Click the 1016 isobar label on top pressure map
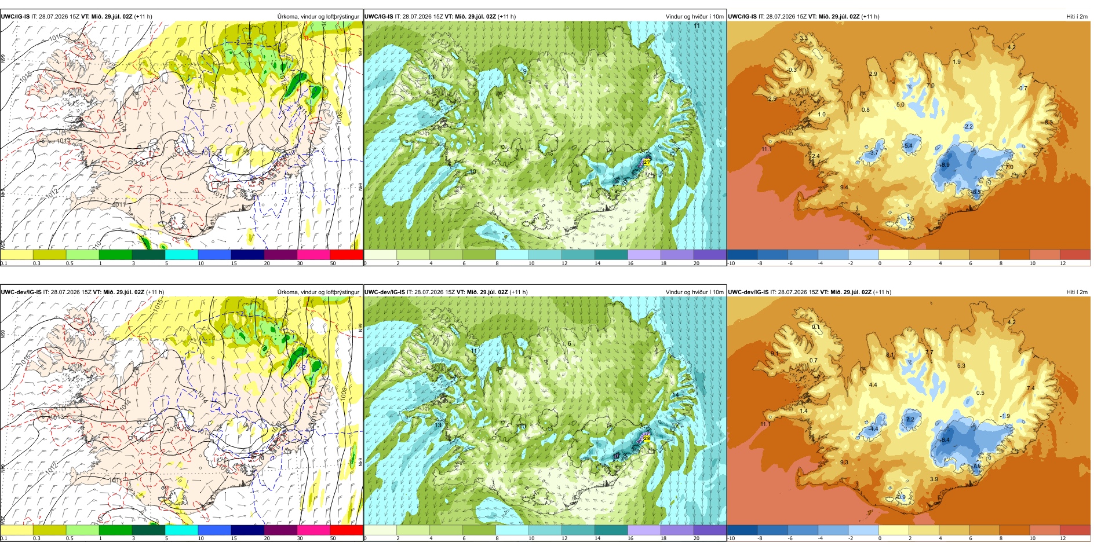This screenshot has width=1101, height=550. pos(56,37)
